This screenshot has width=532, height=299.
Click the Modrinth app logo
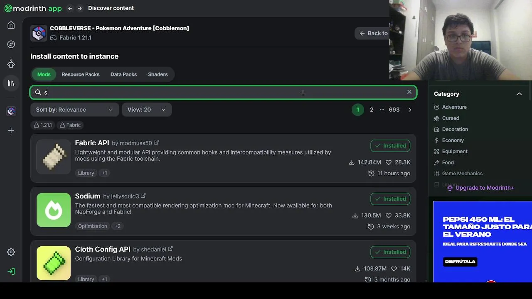point(33,8)
